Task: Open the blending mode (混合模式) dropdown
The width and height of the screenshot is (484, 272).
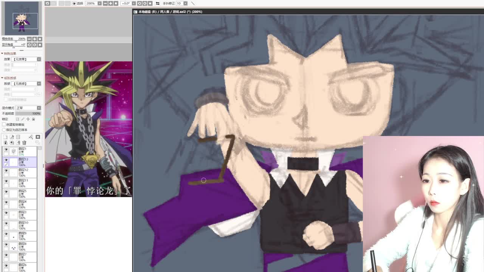Action: point(28,108)
